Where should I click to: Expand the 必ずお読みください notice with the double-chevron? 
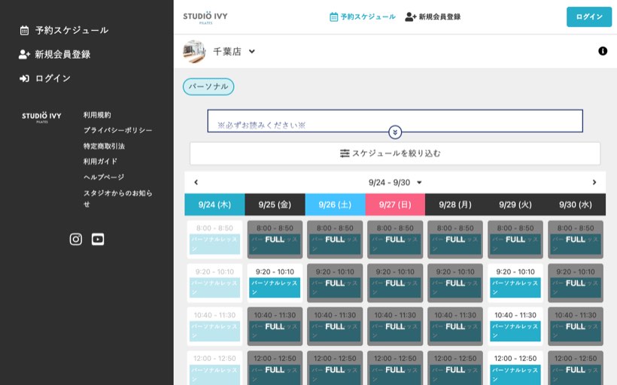pyautogui.click(x=395, y=132)
